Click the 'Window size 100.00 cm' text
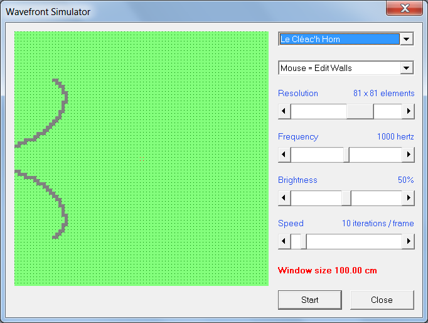This screenshot has width=428, height=323. click(328, 271)
